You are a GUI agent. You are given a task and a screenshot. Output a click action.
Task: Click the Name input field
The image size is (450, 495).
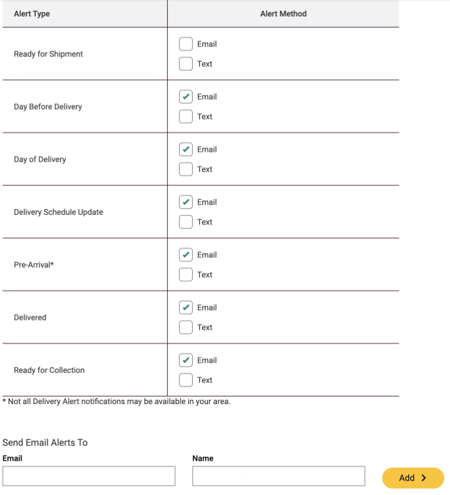[278, 476]
